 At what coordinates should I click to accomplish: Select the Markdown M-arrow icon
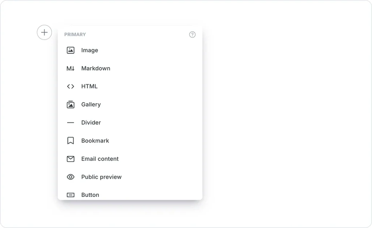pos(70,69)
